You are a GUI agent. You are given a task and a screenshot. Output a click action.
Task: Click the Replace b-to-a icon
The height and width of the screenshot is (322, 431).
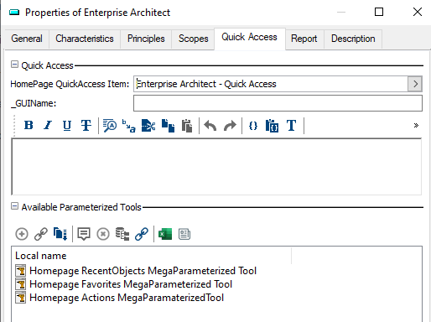pos(128,126)
